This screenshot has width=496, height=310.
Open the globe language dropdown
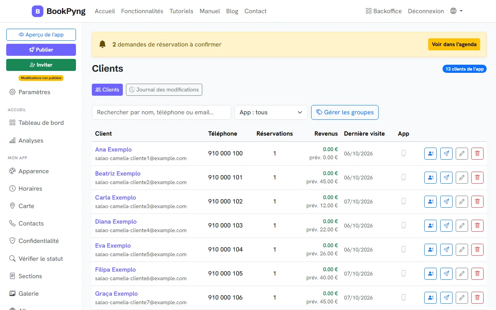(456, 11)
